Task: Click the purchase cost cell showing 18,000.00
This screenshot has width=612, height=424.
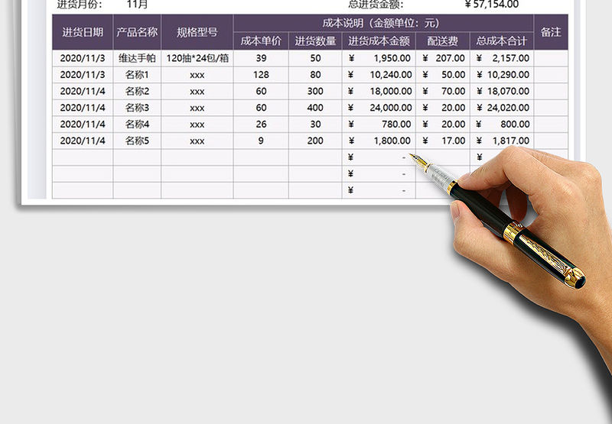Action: coord(379,91)
